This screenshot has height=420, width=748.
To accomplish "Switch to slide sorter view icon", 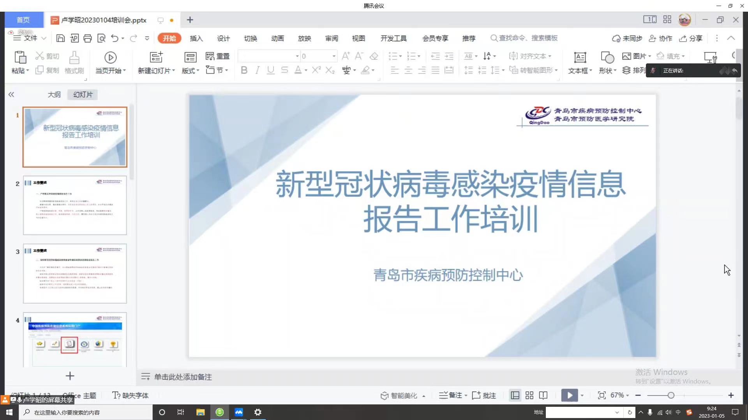I will [x=529, y=395].
